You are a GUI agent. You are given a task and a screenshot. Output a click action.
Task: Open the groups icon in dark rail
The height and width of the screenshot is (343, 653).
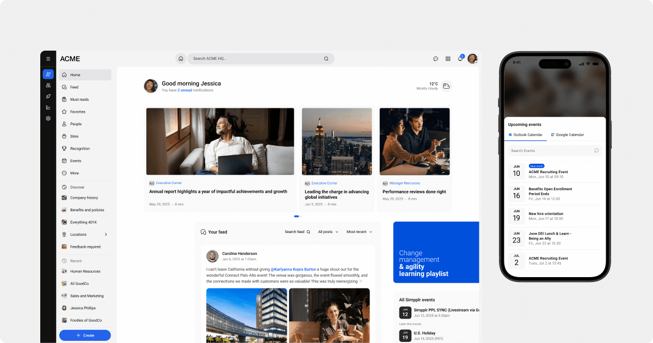pyautogui.click(x=48, y=85)
